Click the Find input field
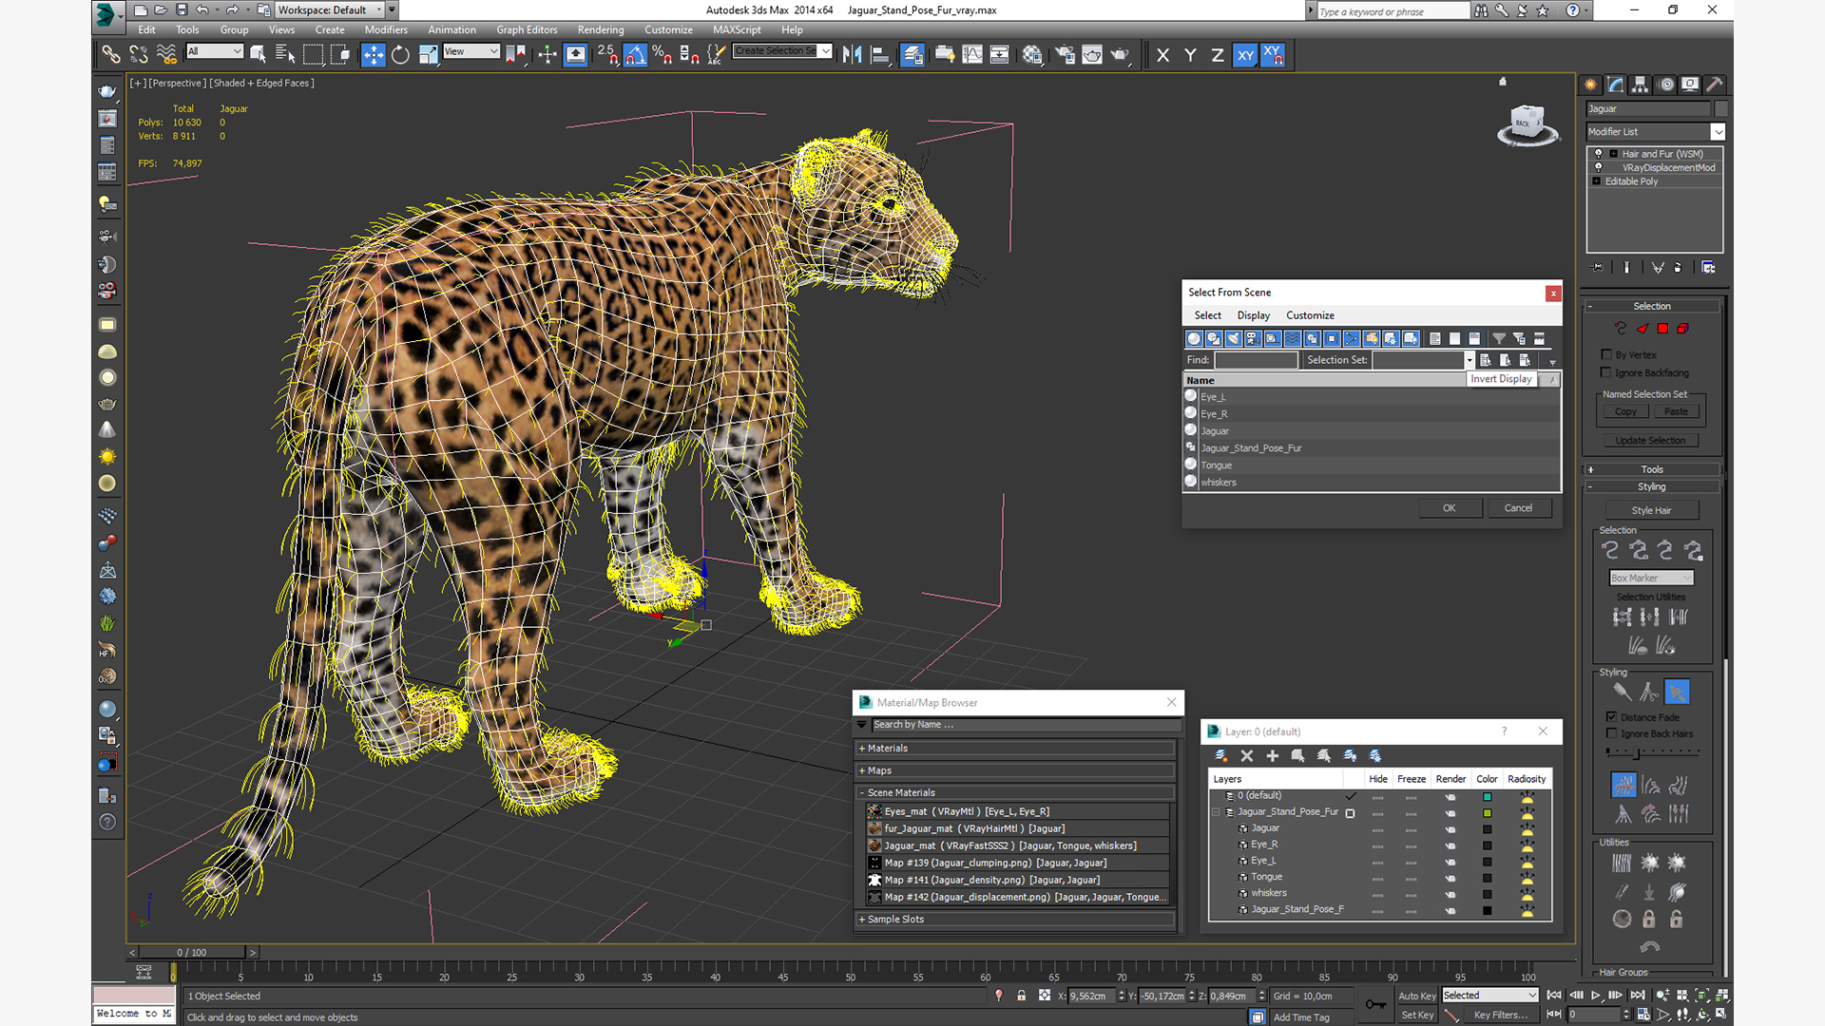The width and height of the screenshot is (1825, 1026). click(1256, 360)
